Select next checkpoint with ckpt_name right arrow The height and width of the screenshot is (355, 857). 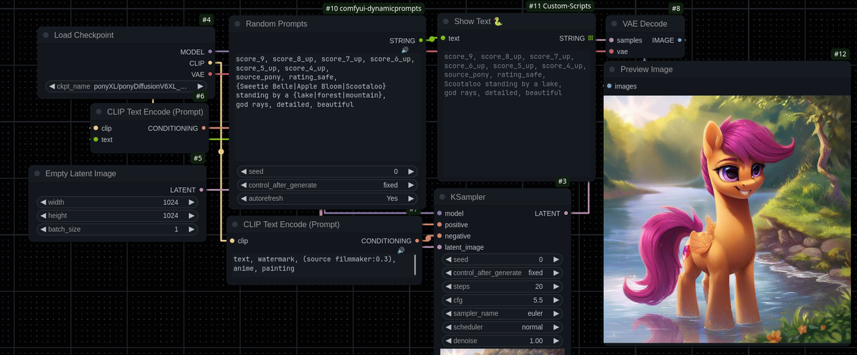200,86
